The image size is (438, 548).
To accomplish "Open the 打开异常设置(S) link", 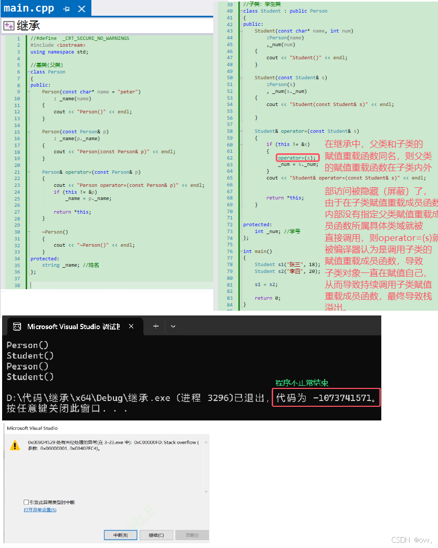I will tap(40, 510).
